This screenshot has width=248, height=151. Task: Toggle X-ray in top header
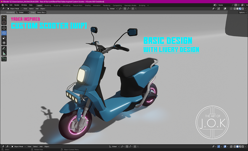(x=231, y=9)
